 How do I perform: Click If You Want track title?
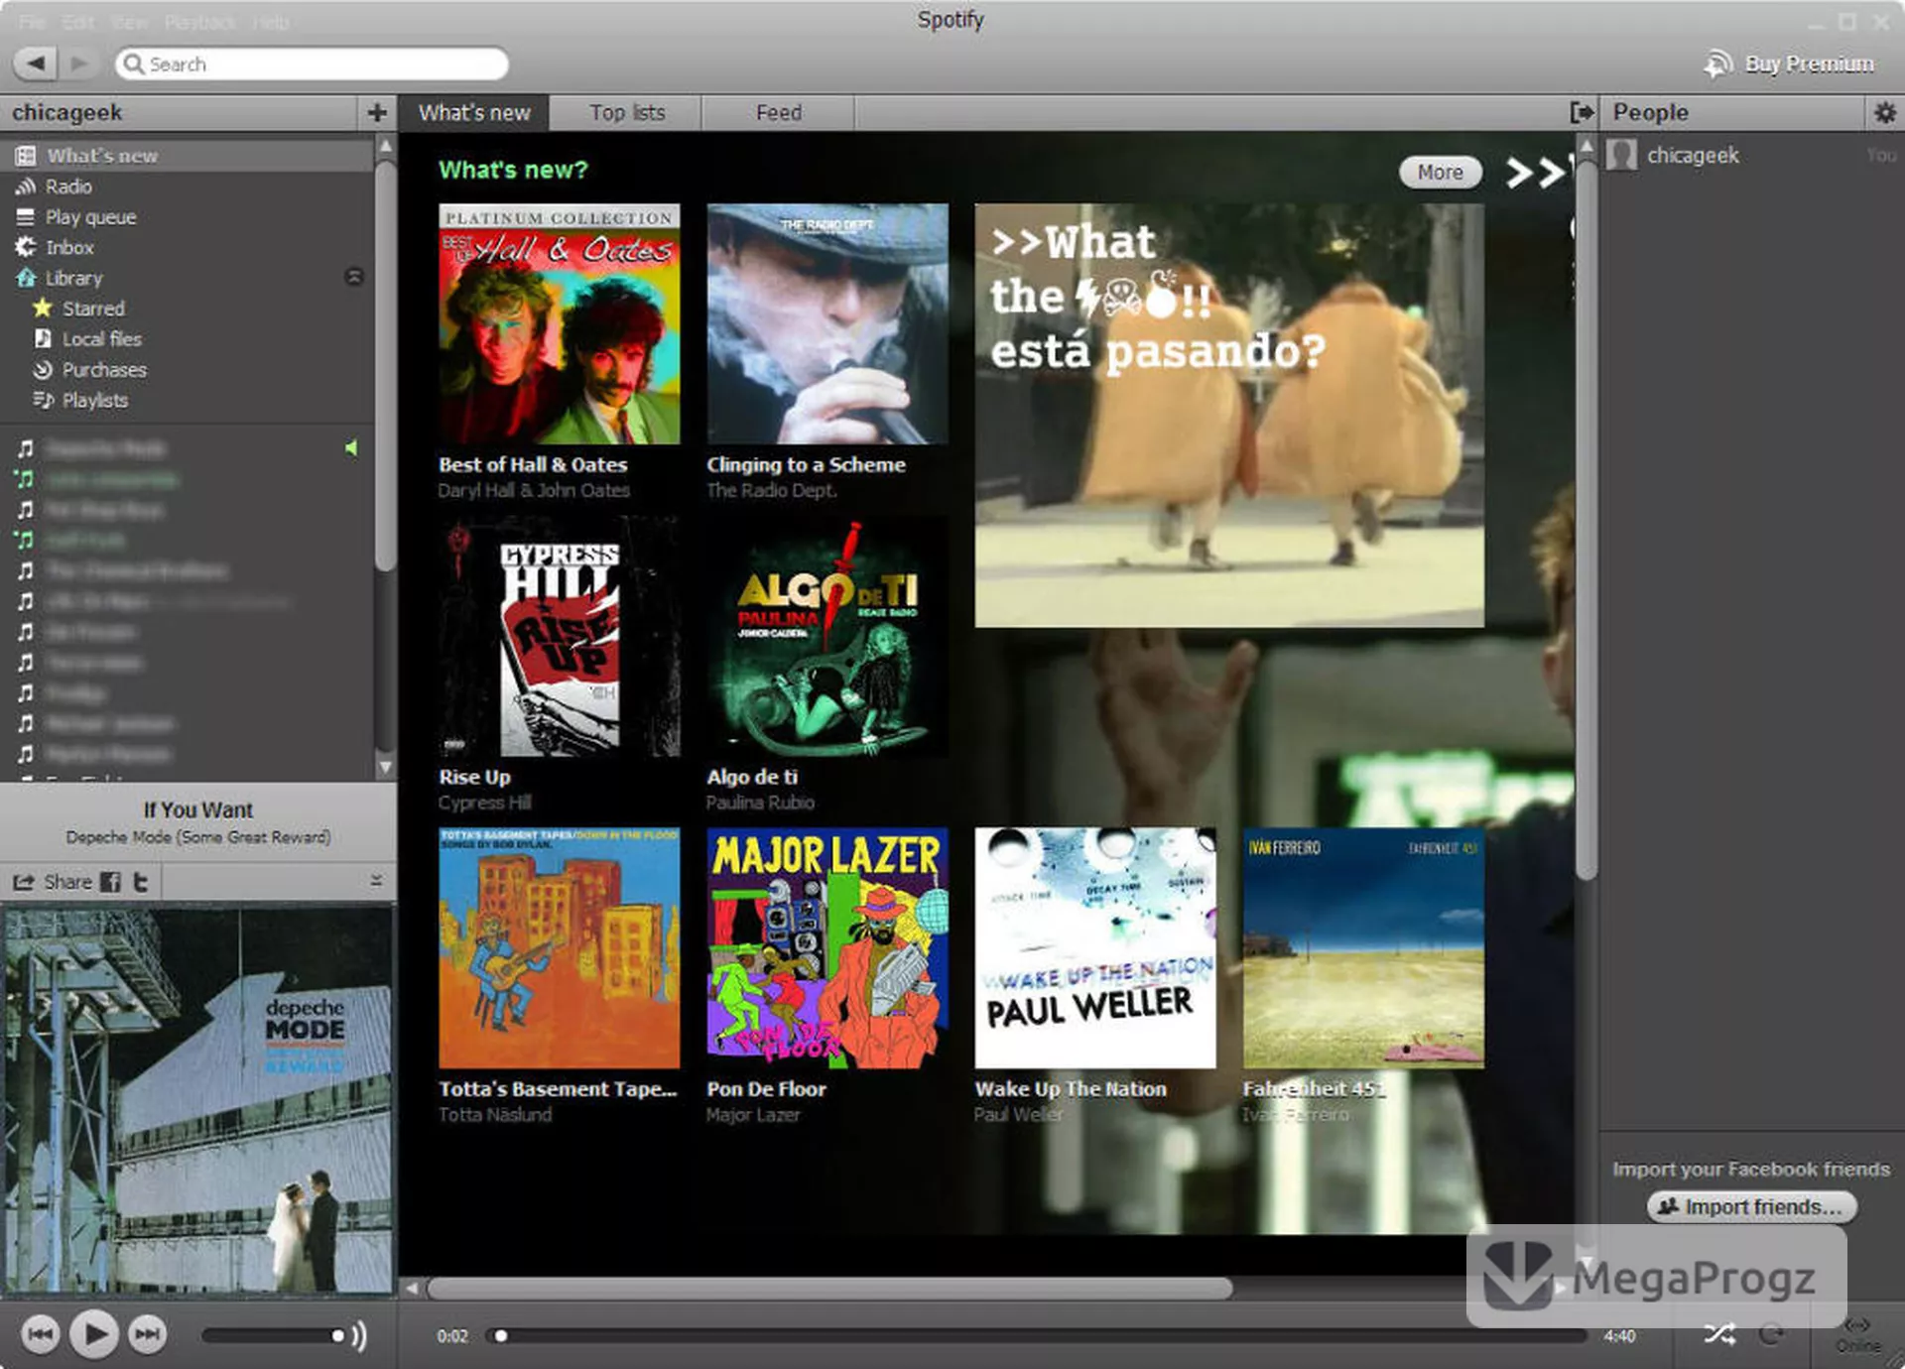[197, 810]
